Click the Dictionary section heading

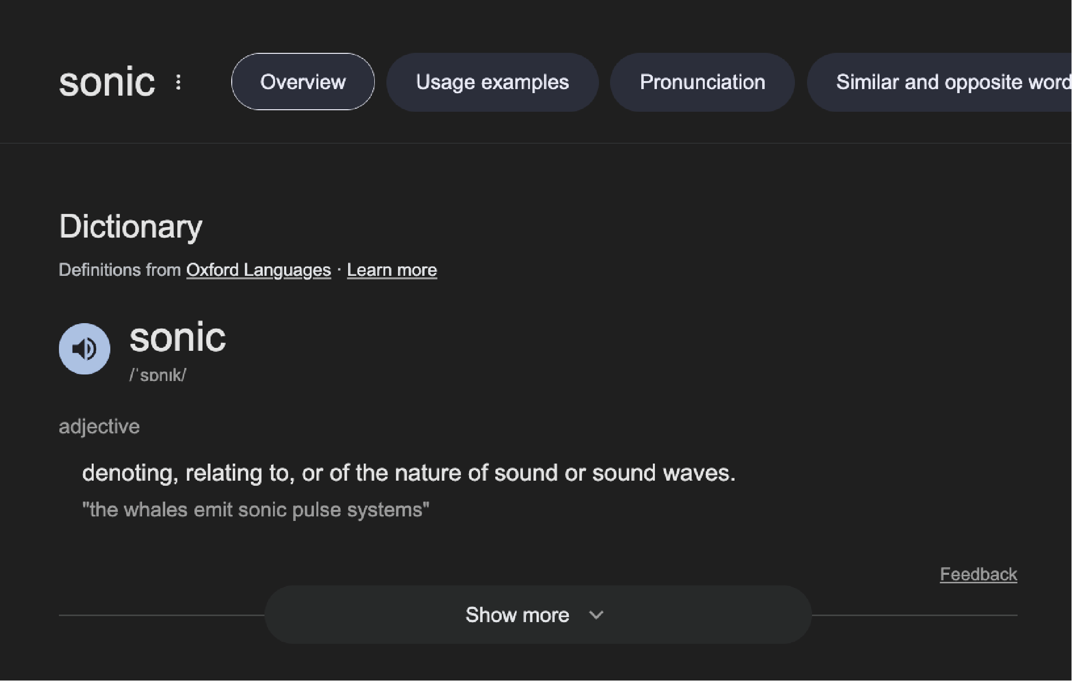click(x=130, y=226)
